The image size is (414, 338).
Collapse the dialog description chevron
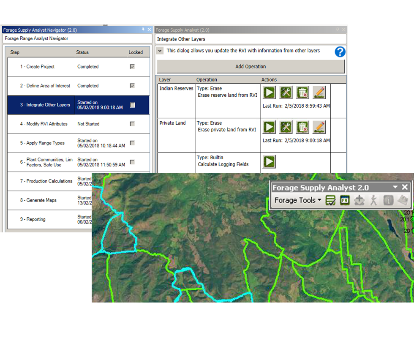[161, 51]
